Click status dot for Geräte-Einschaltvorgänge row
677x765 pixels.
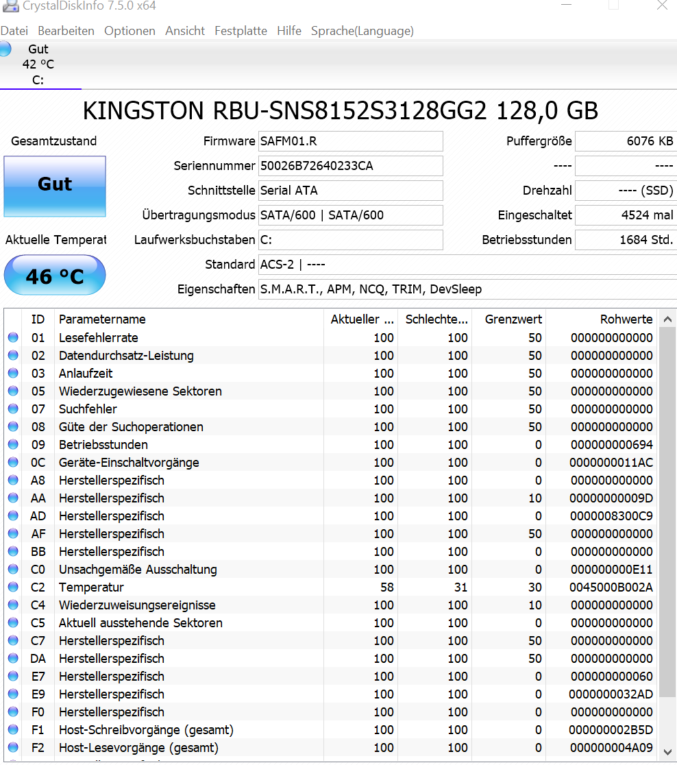(x=13, y=462)
